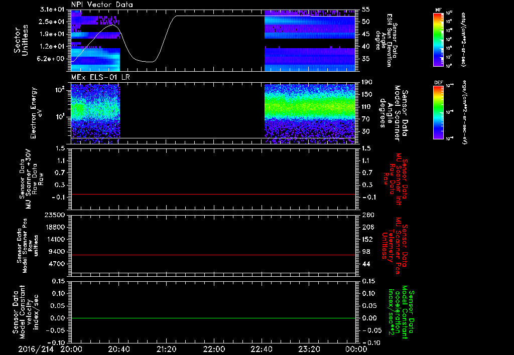Select the 'DEF' color bar heading
This screenshot has height=355, width=514.
click(x=438, y=83)
